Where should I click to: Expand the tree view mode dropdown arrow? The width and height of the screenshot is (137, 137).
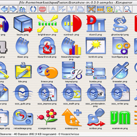(113, 12)
